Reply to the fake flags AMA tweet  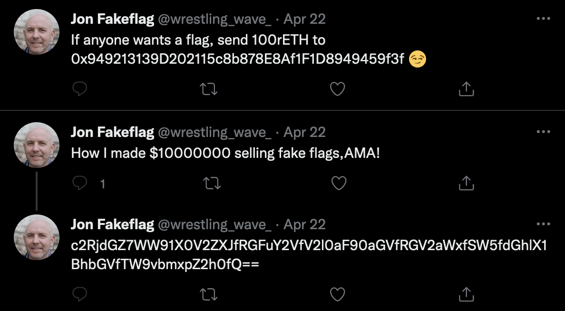pos(79,183)
